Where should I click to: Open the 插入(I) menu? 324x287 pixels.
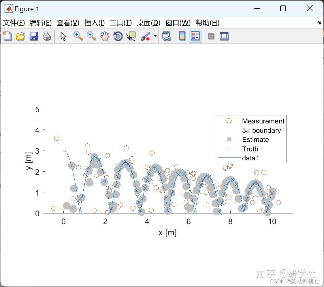[94, 23]
